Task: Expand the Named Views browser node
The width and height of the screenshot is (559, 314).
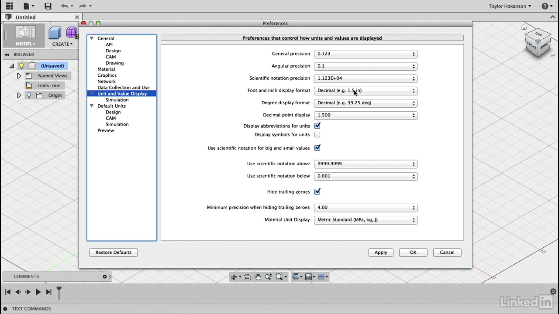Action: click(19, 76)
